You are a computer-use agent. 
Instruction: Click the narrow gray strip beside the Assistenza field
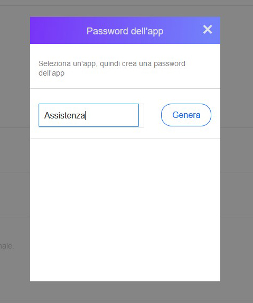[142, 116]
